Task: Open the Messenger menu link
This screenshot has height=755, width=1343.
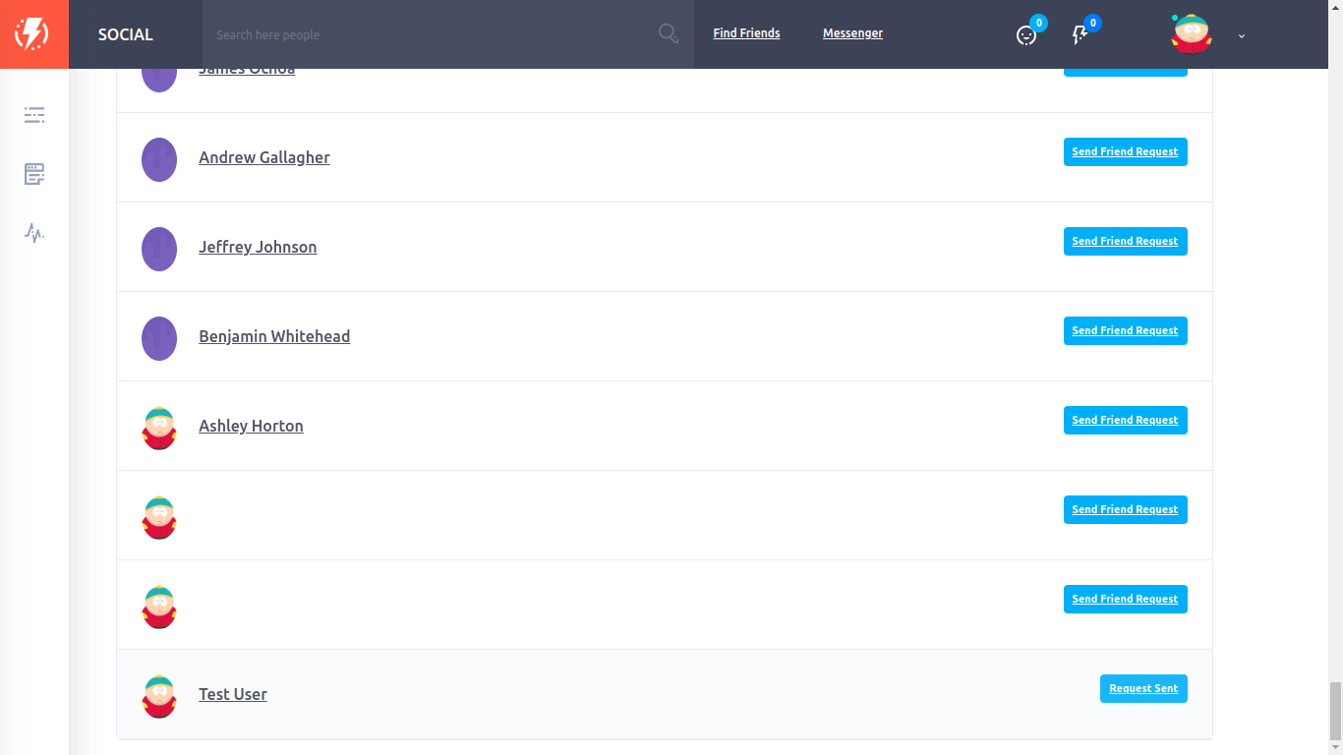Action: [852, 33]
